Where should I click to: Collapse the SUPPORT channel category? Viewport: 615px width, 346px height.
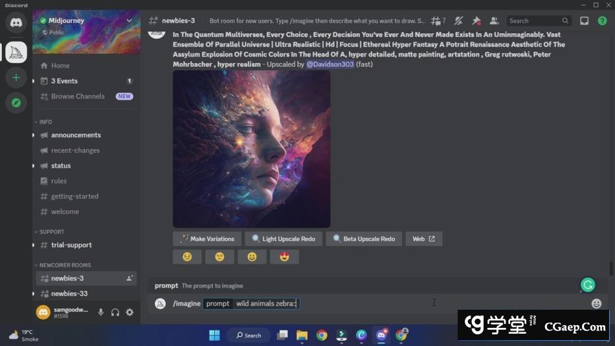(51, 231)
